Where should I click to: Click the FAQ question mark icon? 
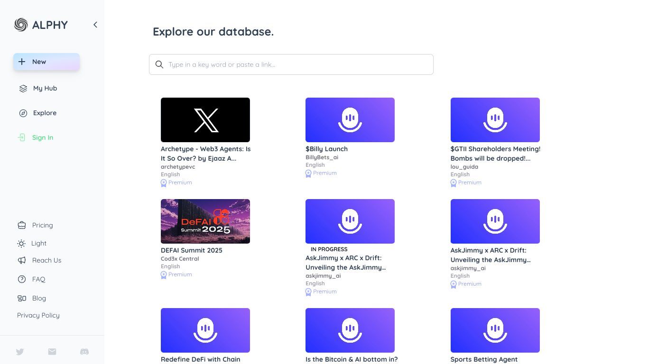[22, 279]
